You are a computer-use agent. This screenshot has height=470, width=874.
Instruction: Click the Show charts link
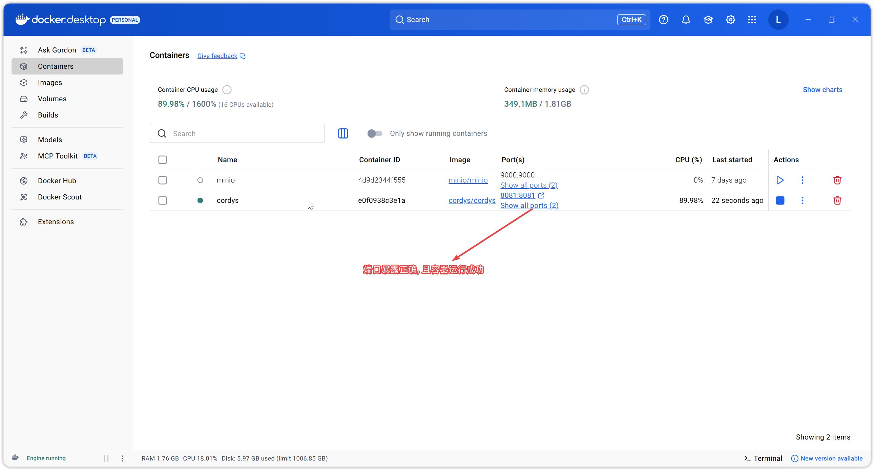[822, 89]
